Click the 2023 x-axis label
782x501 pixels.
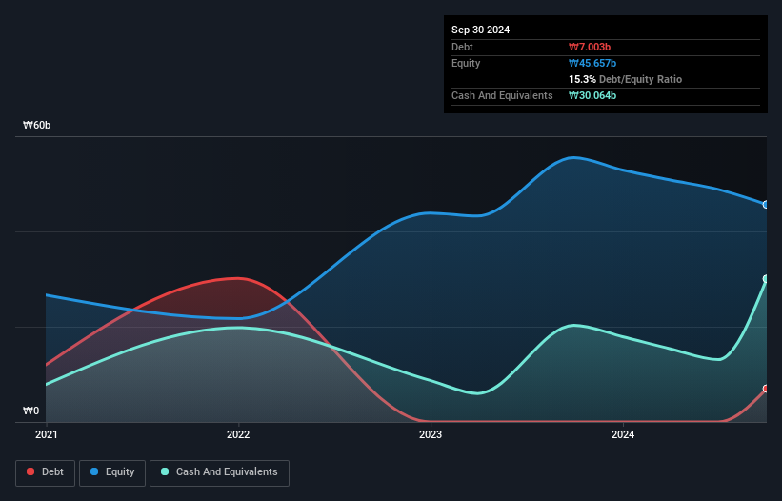point(431,434)
